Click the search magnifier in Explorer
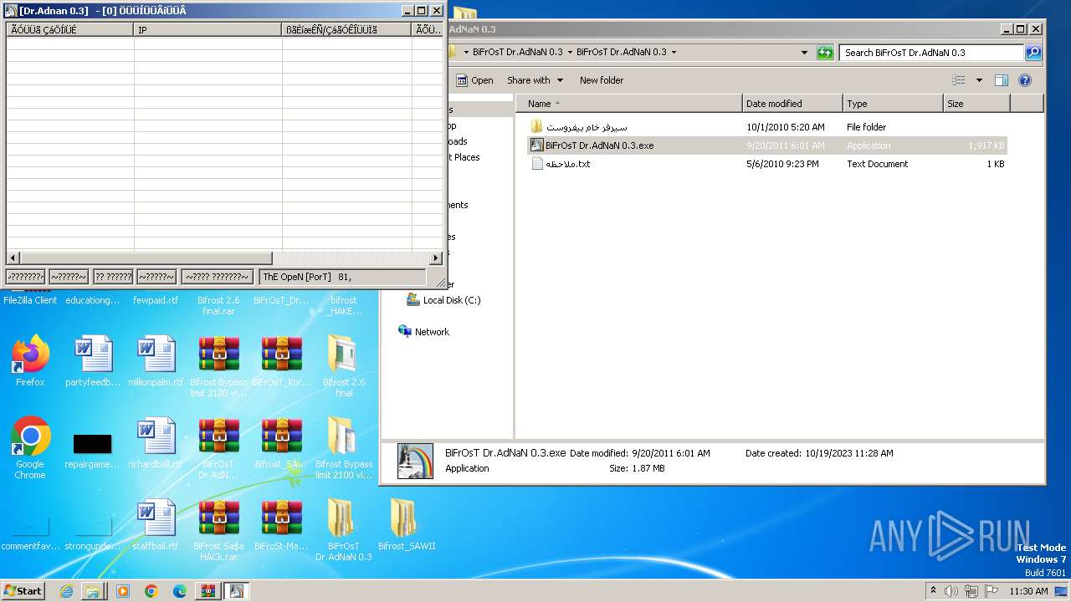This screenshot has width=1071, height=602. (1033, 52)
